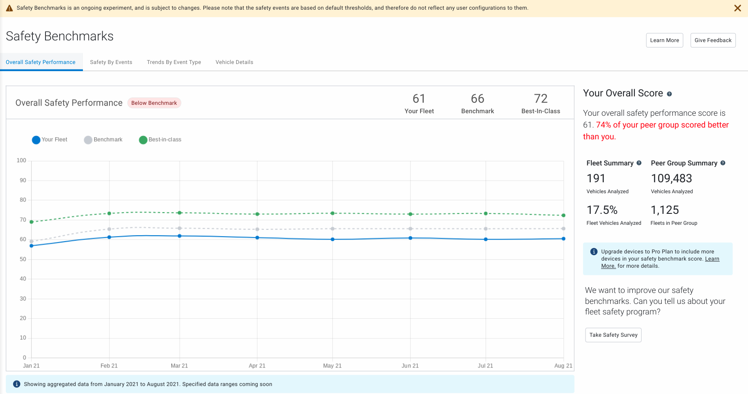Image resolution: width=748 pixels, height=394 pixels.
Task: Open the Trends By Event Type tab
Action: pos(173,62)
